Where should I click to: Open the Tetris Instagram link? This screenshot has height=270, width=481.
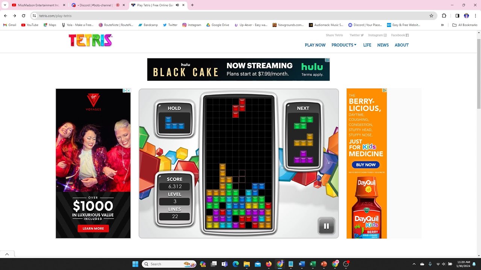(x=377, y=35)
